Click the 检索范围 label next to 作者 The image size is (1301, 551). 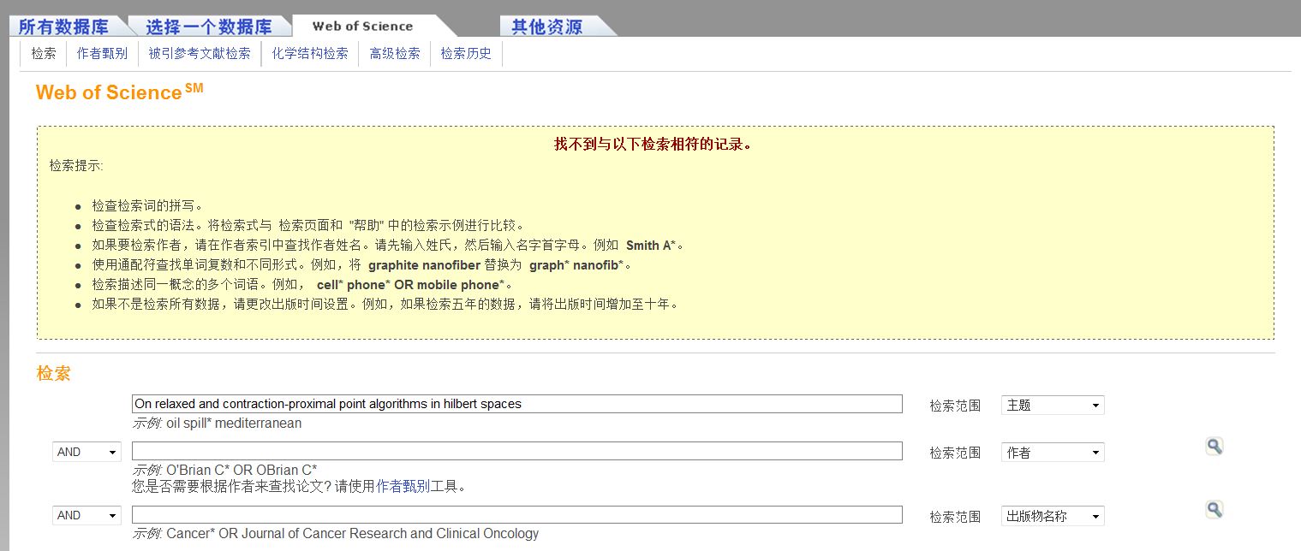[955, 453]
